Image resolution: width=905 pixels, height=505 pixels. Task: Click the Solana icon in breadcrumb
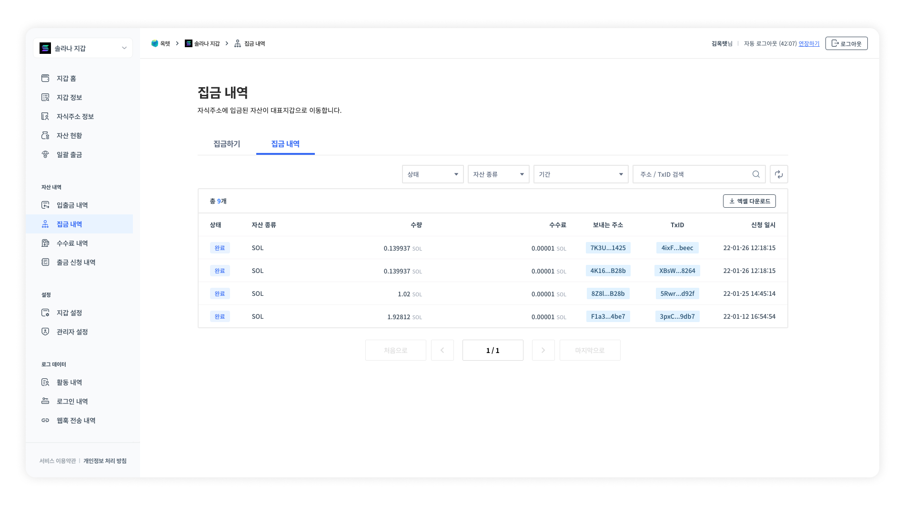pos(189,43)
